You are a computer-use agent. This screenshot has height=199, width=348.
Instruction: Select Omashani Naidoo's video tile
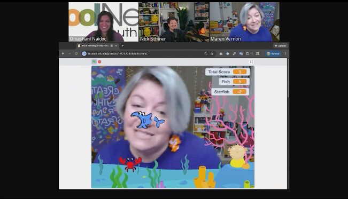tap(103, 22)
